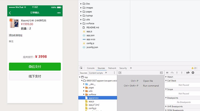The width and height of the screenshot is (200, 111).
Task: Click the back arrow in WeChat header
Action: [x=10, y=13]
